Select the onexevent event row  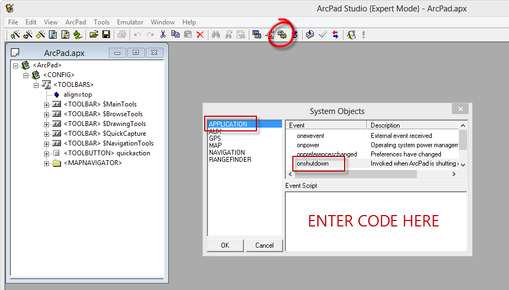pos(372,136)
